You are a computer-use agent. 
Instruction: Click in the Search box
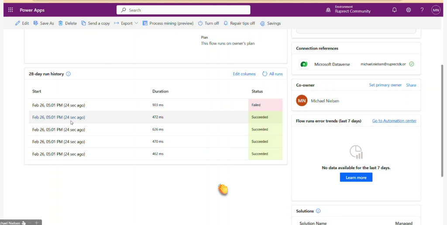pyautogui.click(x=183, y=10)
